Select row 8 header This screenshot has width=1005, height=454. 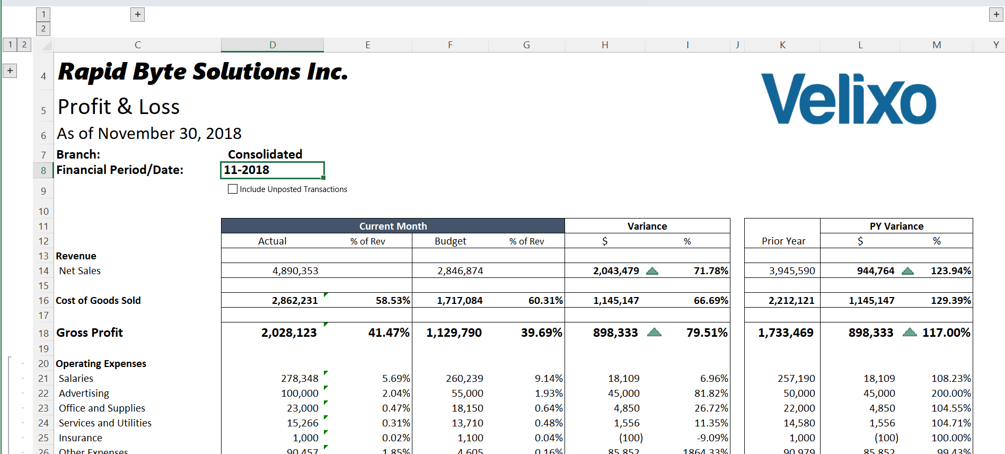[x=43, y=170]
